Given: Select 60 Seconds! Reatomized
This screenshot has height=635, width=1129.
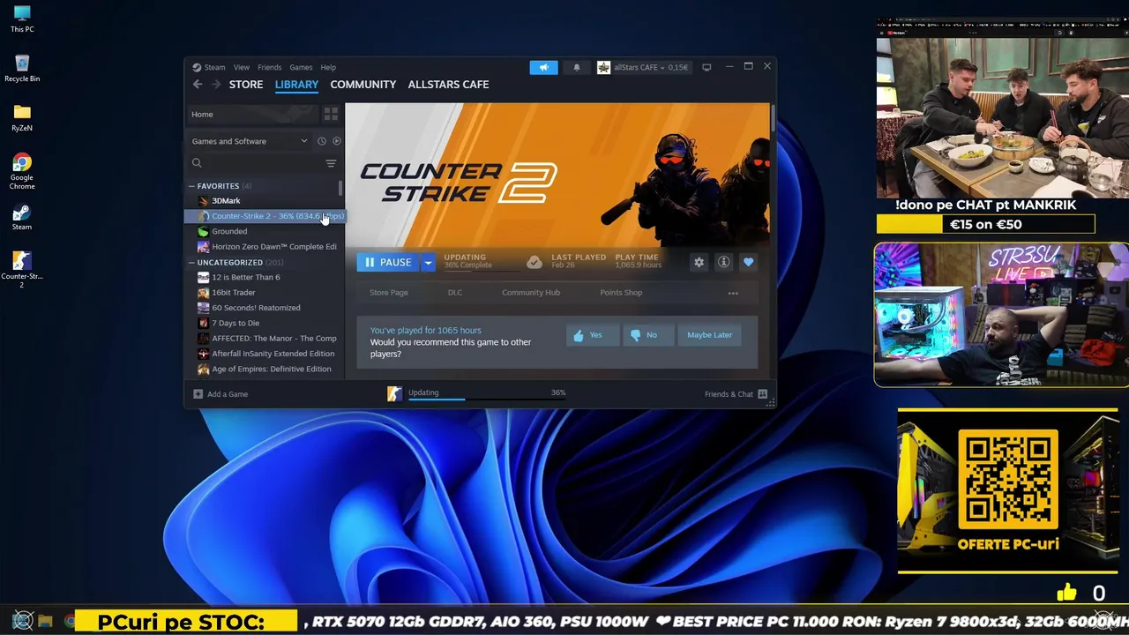Looking at the screenshot, I should 256,308.
